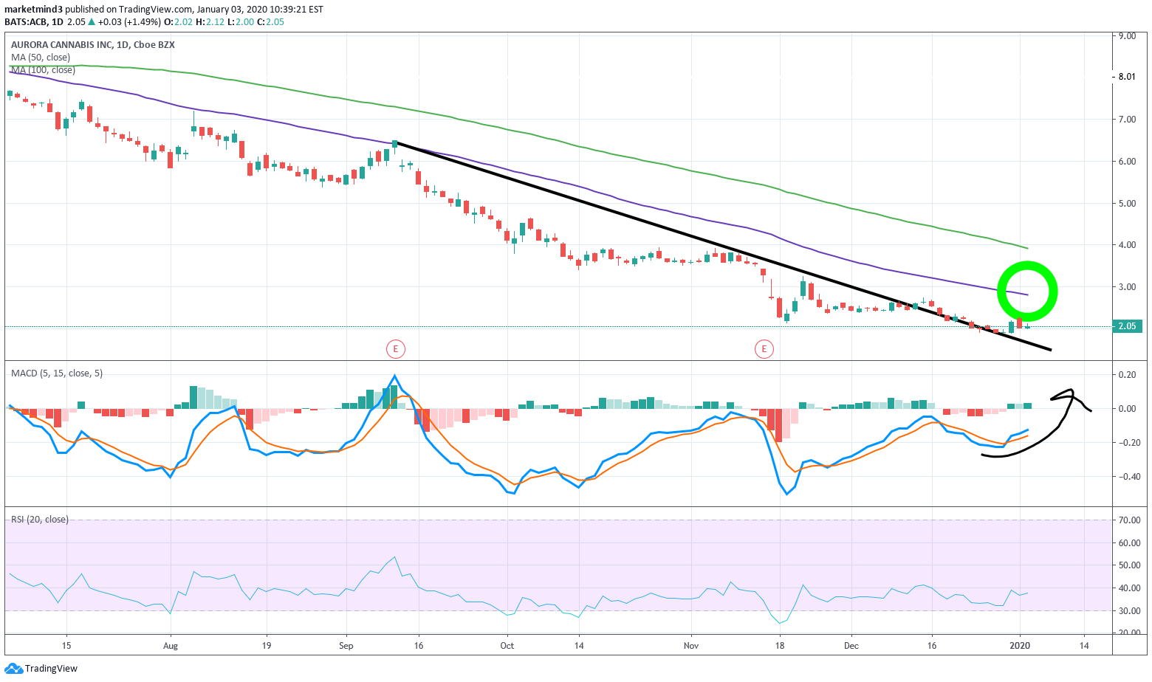Image resolution: width=1152 pixels, height=682 pixels.
Task: Click the 2.05 current price tag
Action: 1128,326
